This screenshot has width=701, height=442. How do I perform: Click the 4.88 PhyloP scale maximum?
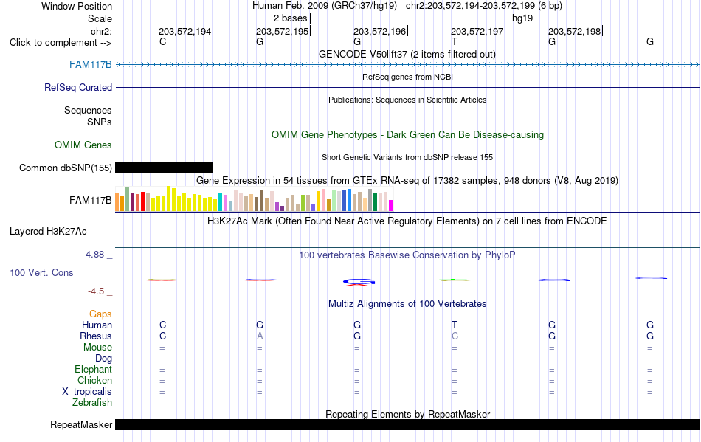pos(94,255)
